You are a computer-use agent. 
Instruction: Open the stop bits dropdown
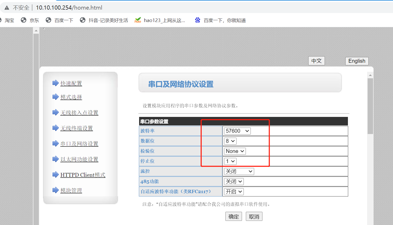(230, 161)
